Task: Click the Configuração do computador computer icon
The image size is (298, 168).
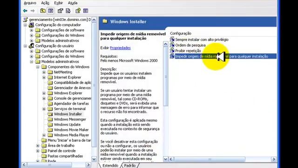Action: pos(31,25)
